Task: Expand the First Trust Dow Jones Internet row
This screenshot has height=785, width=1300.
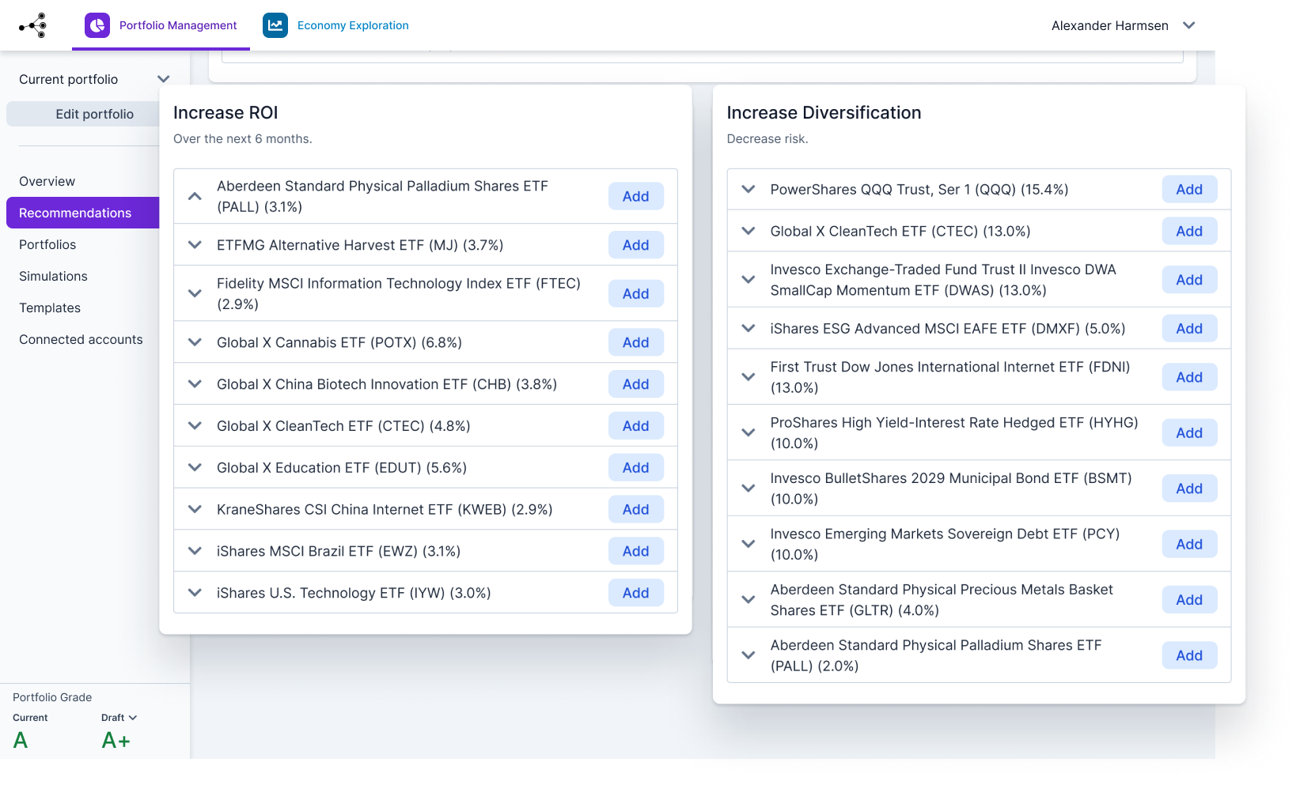Action: [749, 377]
